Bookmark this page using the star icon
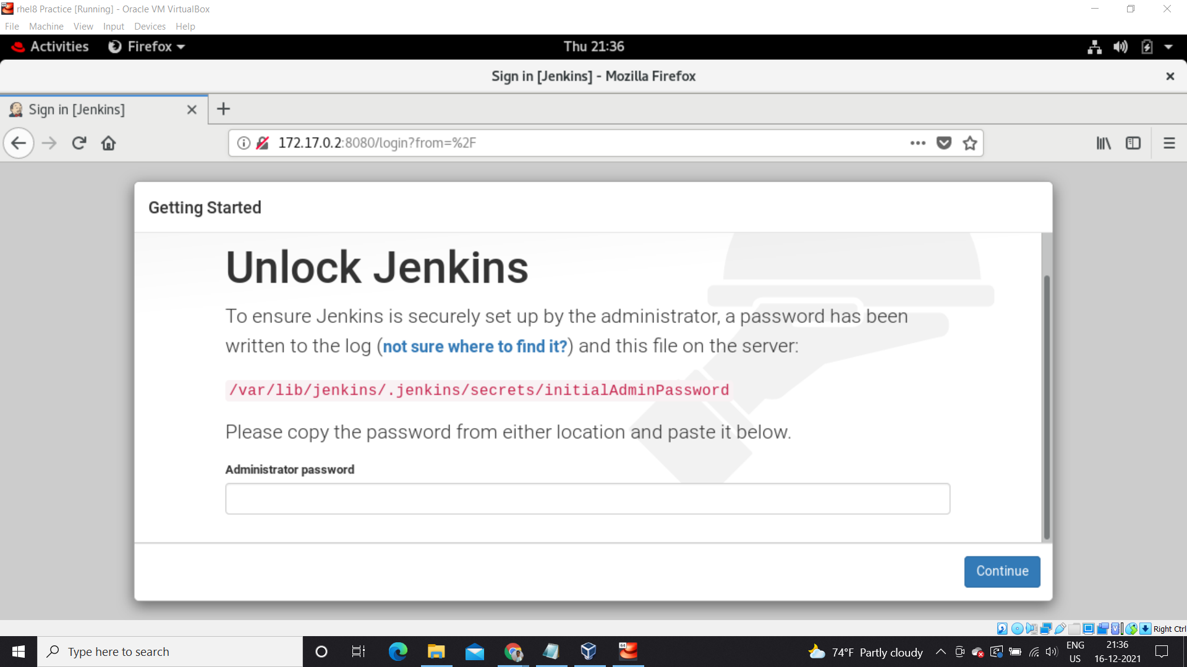This screenshot has height=667, width=1187. point(969,143)
